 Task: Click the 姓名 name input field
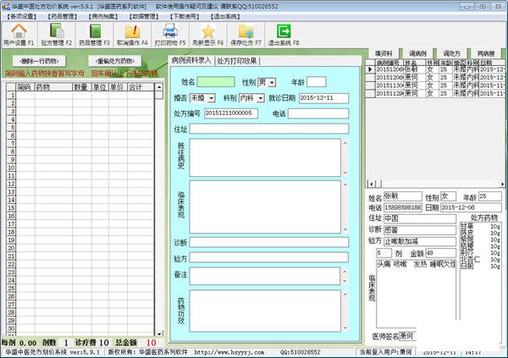pyautogui.click(x=216, y=82)
